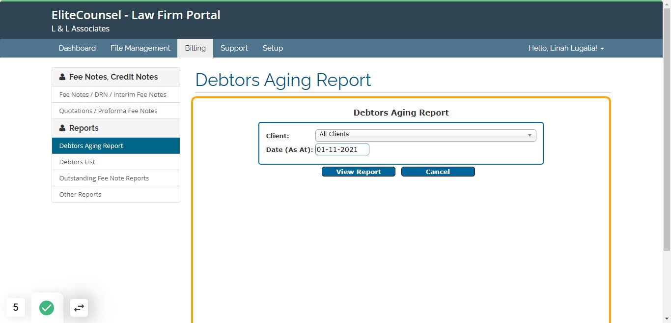The width and height of the screenshot is (671, 323).
Task: Open the All Clients dropdown
Action: tap(426, 135)
